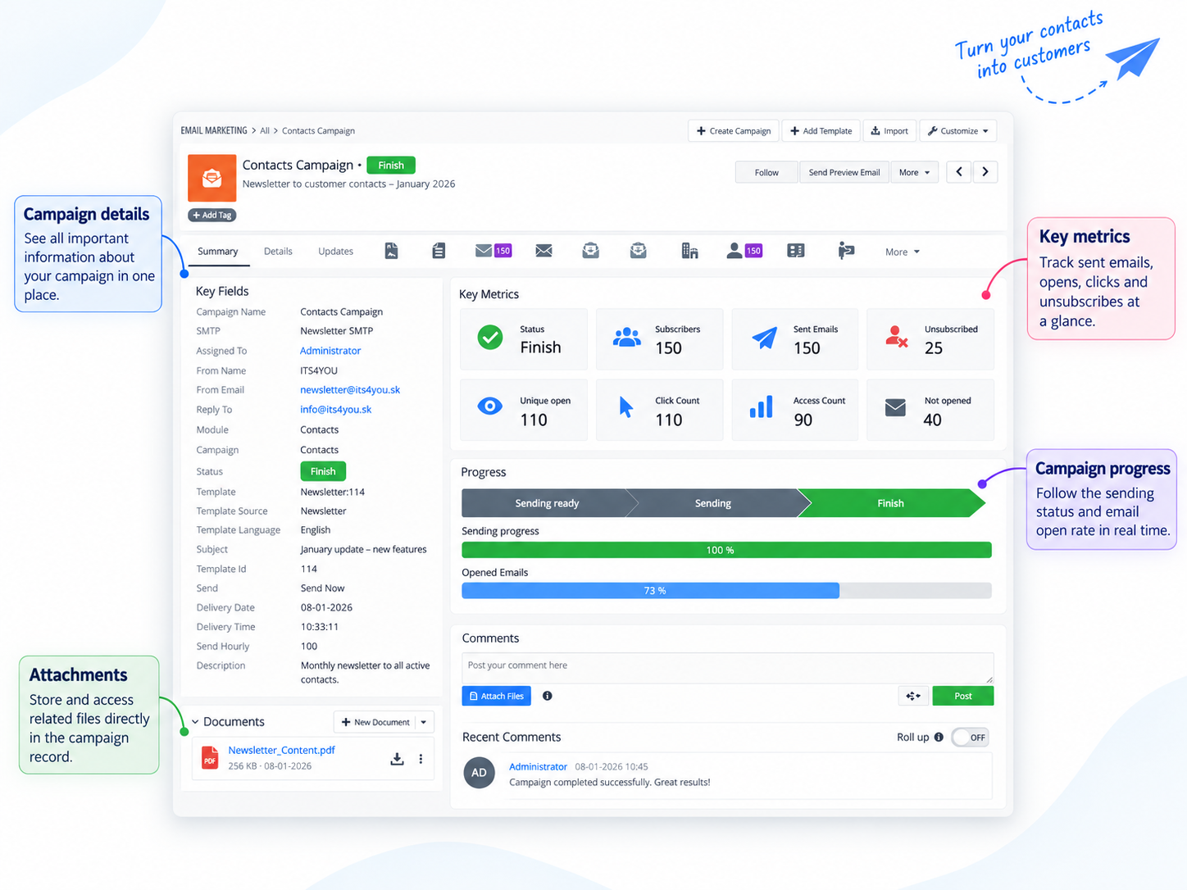Open the envelope tab with 150 badge
Viewport: 1187px width, 890px height.
coord(493,251)
